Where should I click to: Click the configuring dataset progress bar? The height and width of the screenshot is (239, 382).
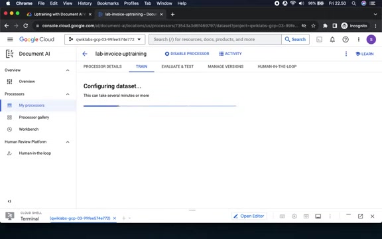[x=160, y=106]
